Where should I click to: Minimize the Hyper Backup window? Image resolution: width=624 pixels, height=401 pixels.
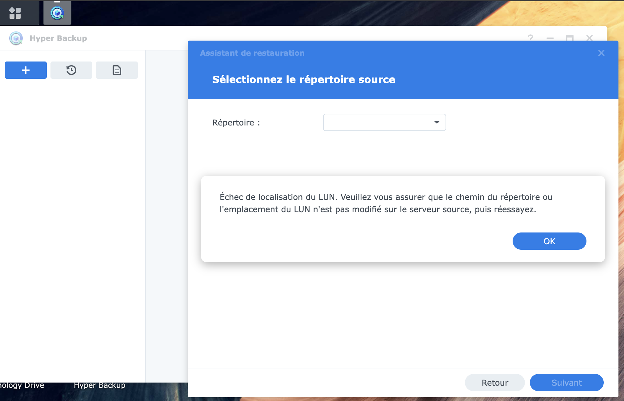coord(550,38)
